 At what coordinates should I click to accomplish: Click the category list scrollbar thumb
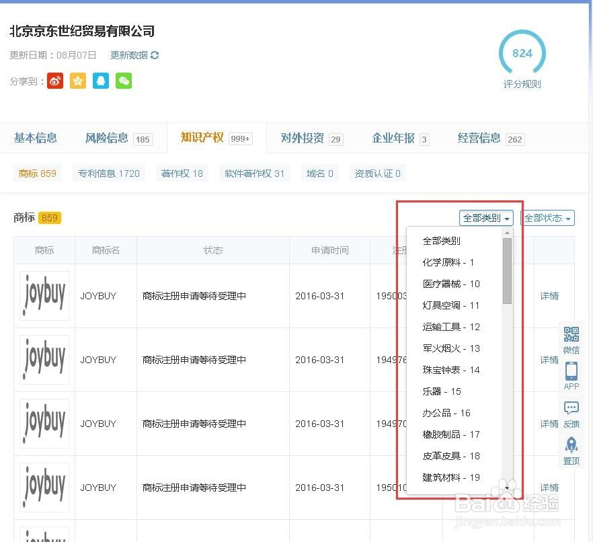pos(507,271)
